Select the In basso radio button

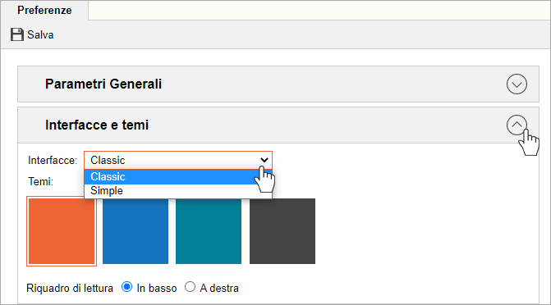click(126, 287)
